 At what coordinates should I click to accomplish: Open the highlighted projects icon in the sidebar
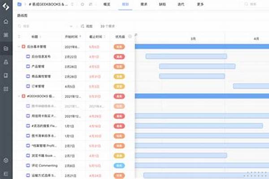tap(6, 48)
